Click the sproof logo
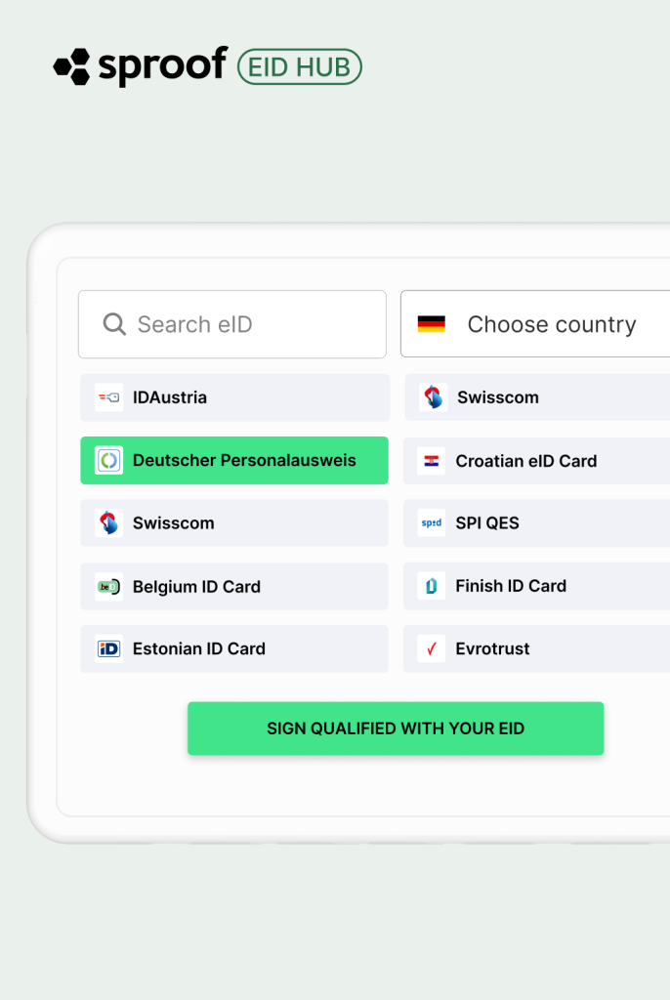Viewport: 670px width, 1000px height. [x=141, y=66]
